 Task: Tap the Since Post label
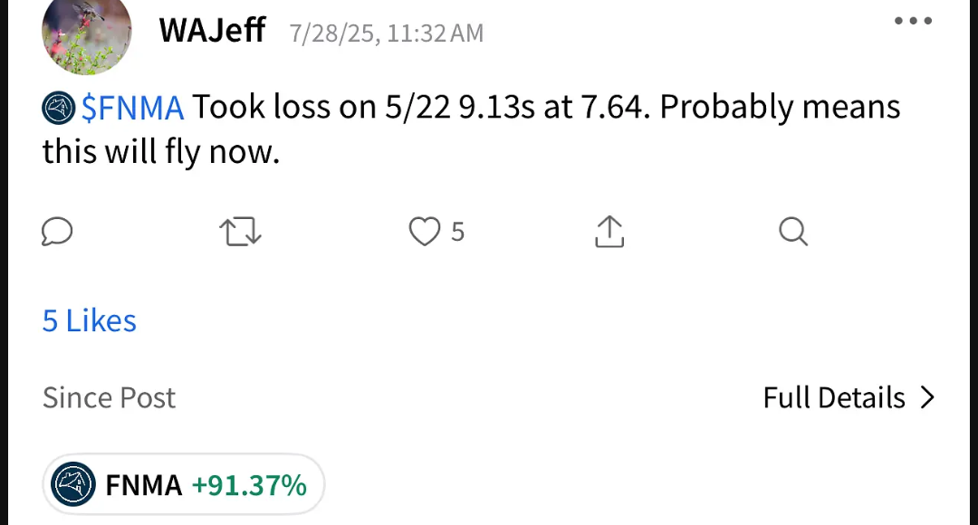point(110,397)
